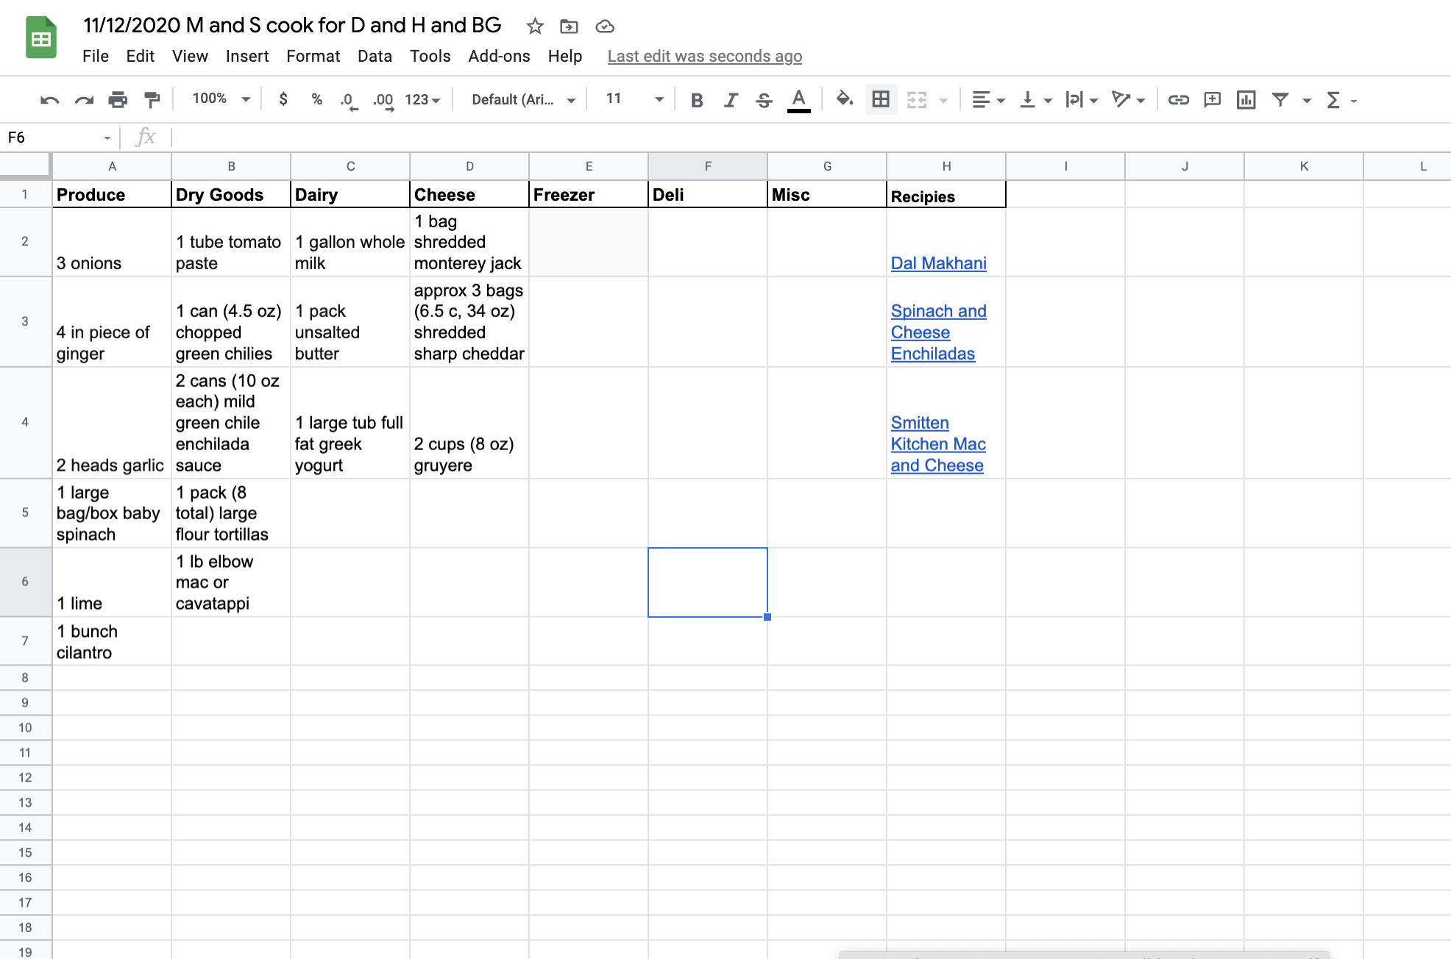Click the Move to folder icon
This screenshot has height=959, width=1451.
pyautogui.click(x=569, y=26)
